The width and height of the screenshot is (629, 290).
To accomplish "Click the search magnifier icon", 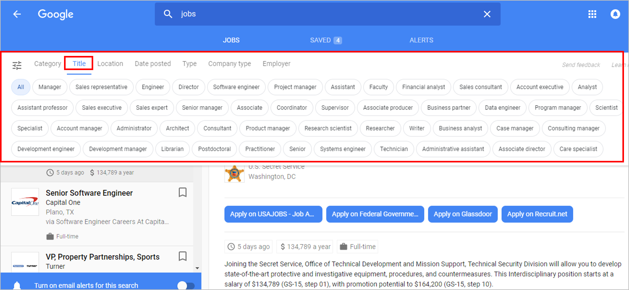I will coord(168,14).
